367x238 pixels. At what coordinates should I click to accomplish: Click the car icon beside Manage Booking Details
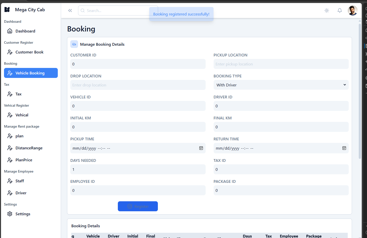click(x=74, y=44)
